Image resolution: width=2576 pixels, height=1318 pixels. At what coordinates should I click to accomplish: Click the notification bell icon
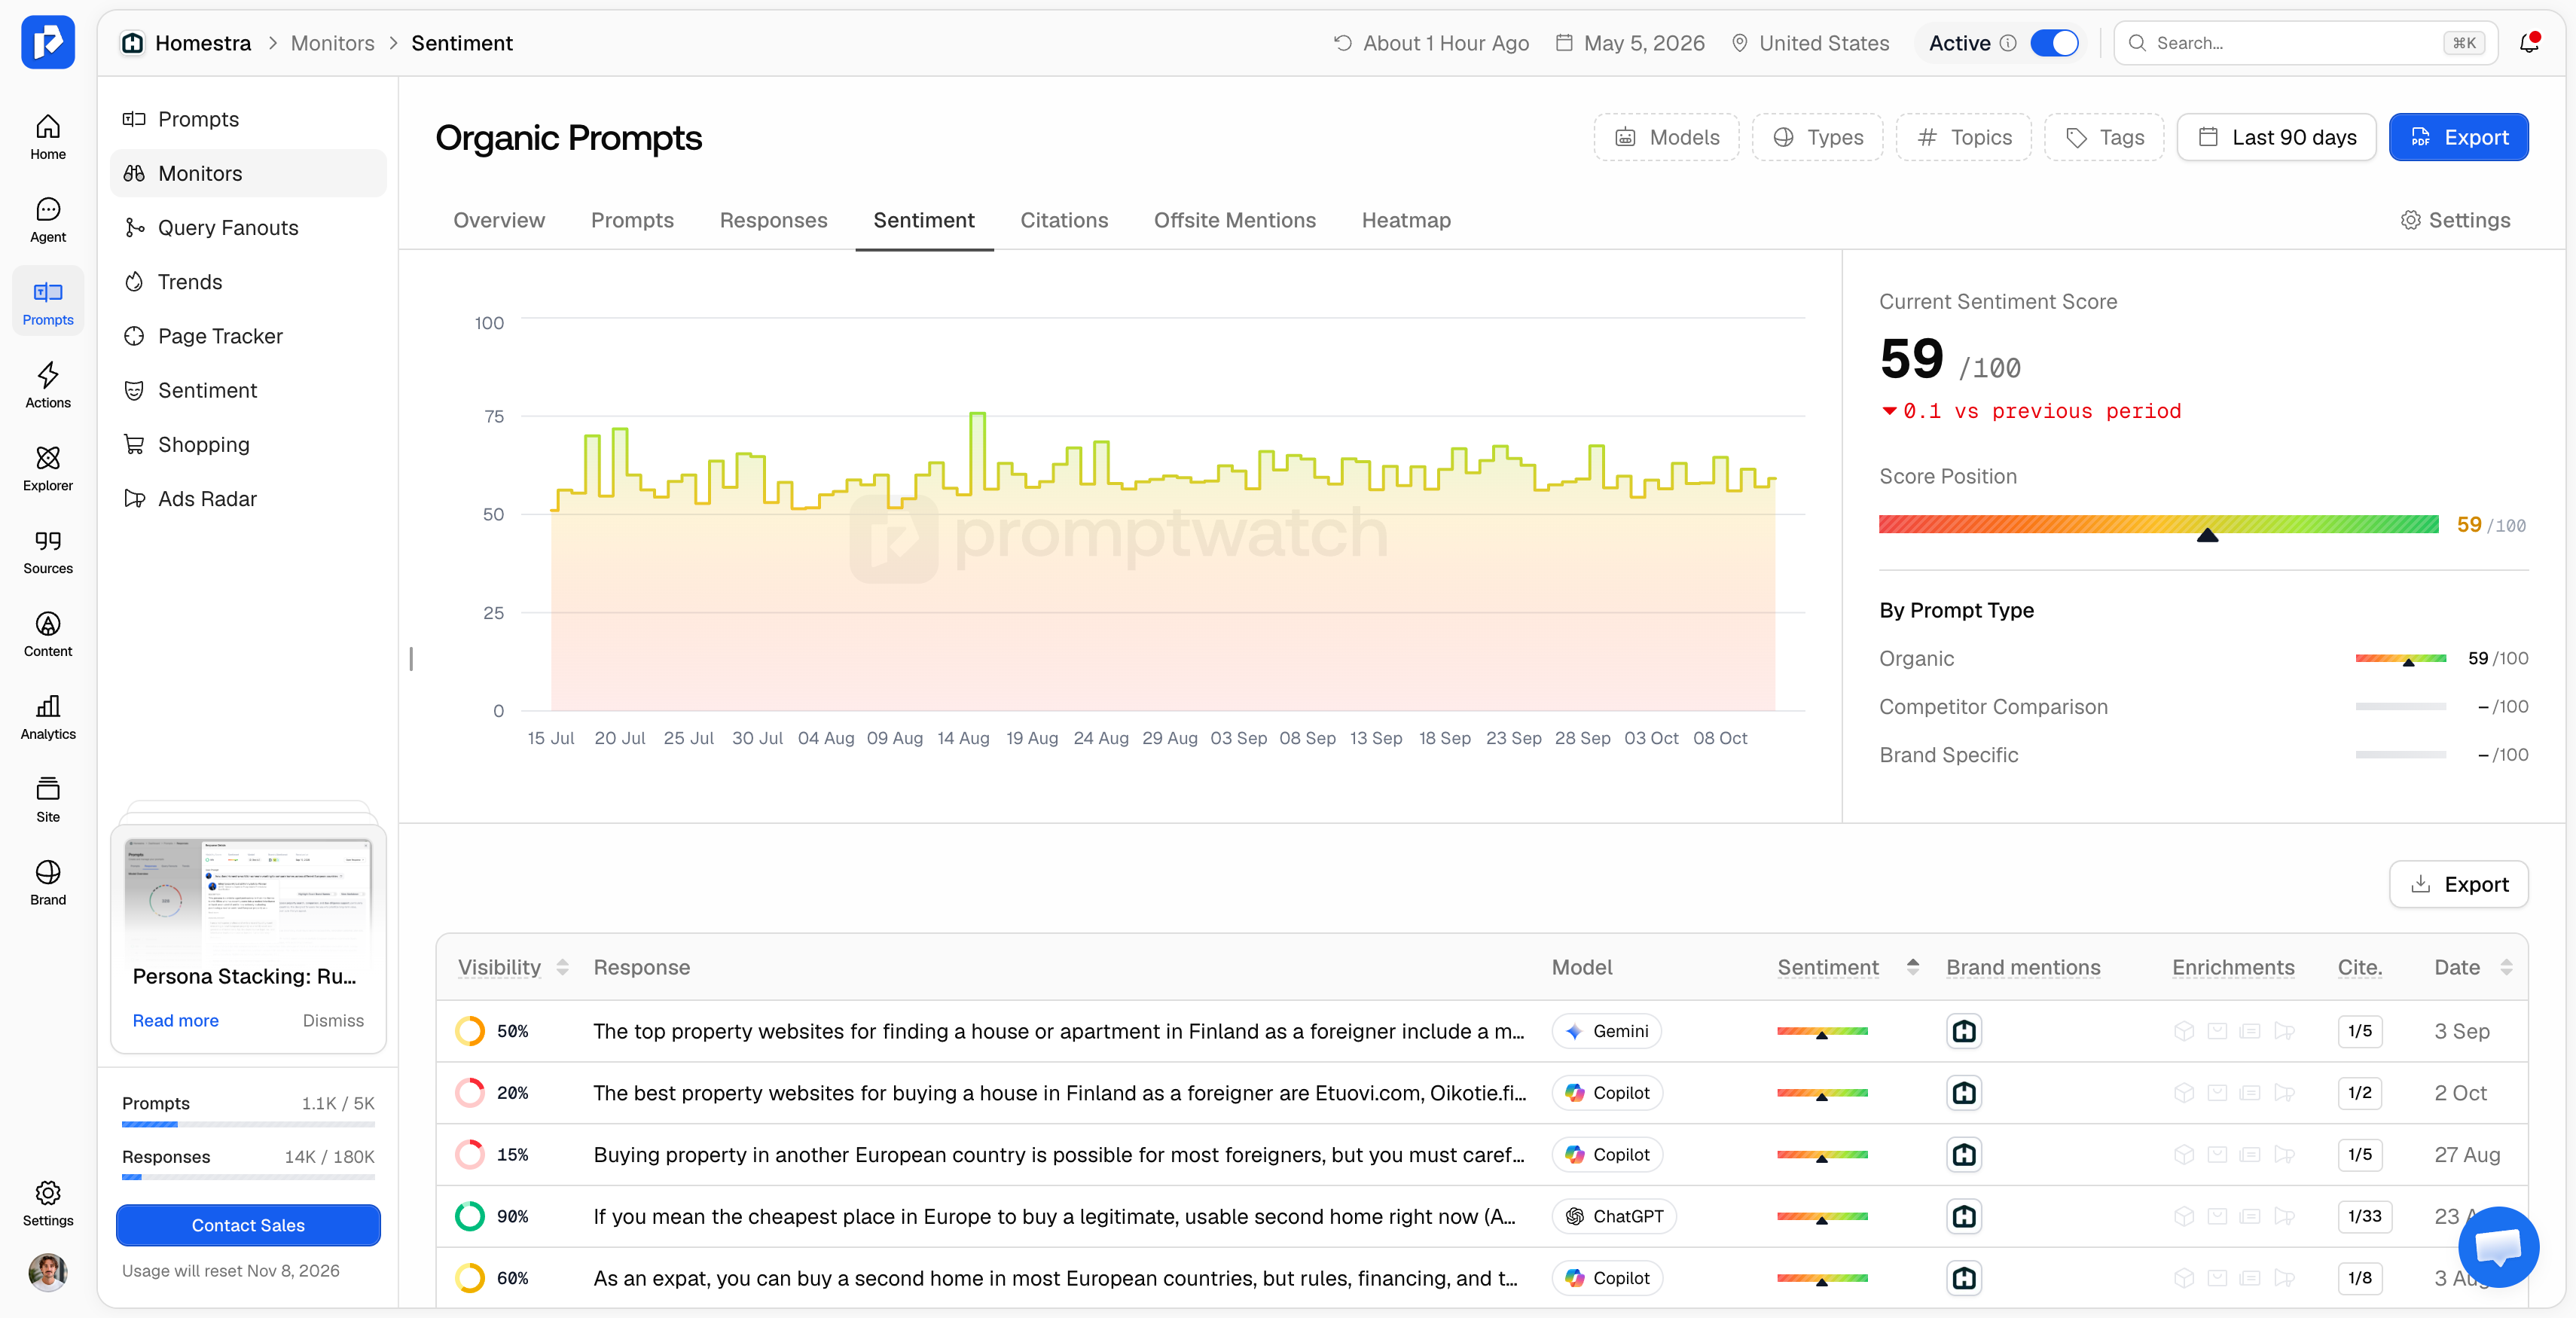pyautogui.click(x=2529, y=43)
